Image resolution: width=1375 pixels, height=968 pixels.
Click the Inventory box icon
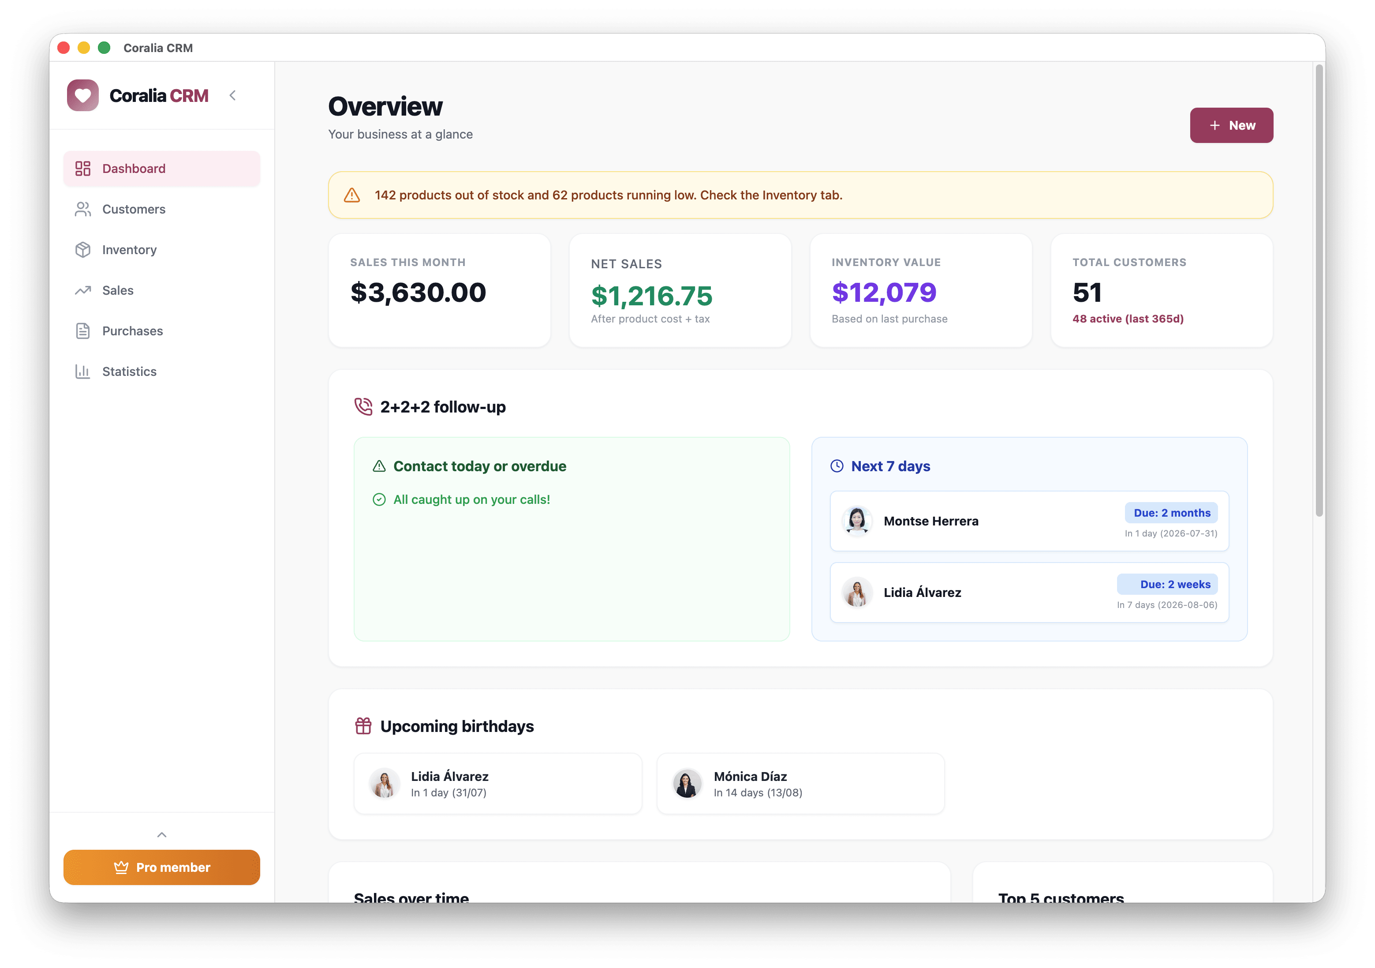click(x=82, y=250)
